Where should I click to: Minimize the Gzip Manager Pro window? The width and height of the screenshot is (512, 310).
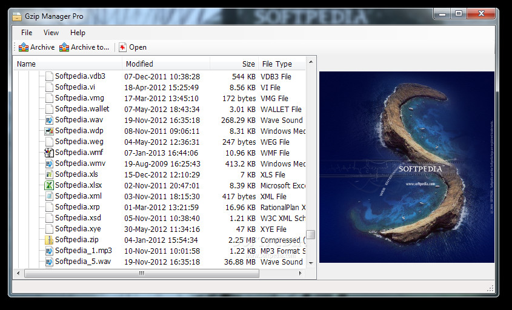pos(442,13)
